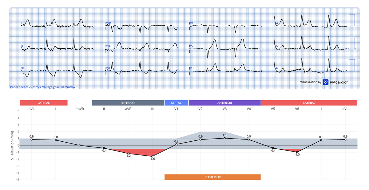Select the zero data point at −aVR
Viewport: 369px width, 190px height.
coord(80,145)
